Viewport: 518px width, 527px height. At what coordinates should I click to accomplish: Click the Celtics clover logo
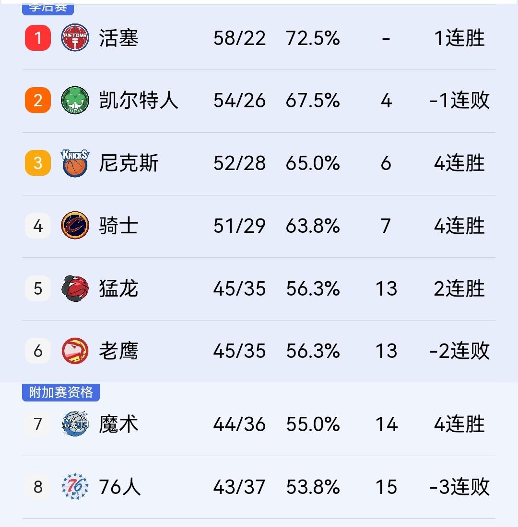point(74,101)
